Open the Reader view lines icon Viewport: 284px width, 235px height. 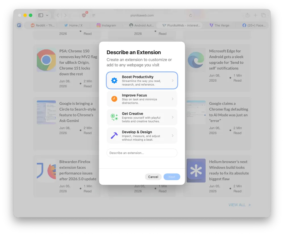point(94,15)
